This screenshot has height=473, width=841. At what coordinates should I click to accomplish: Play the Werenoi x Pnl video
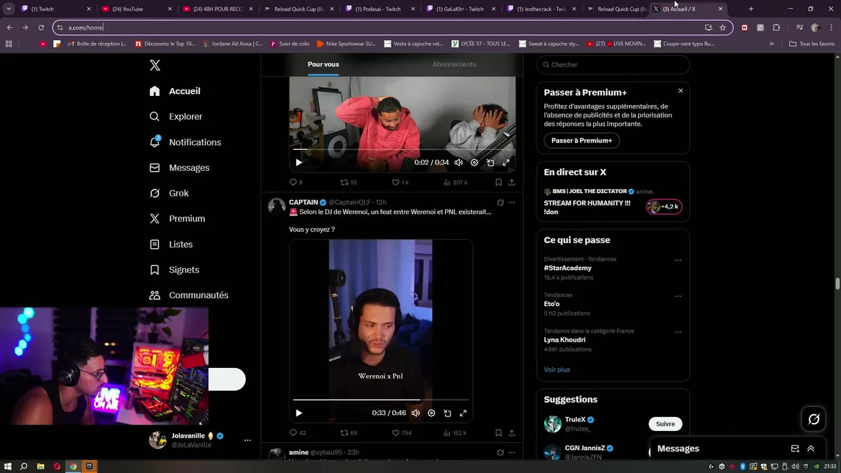pos(298,413)
